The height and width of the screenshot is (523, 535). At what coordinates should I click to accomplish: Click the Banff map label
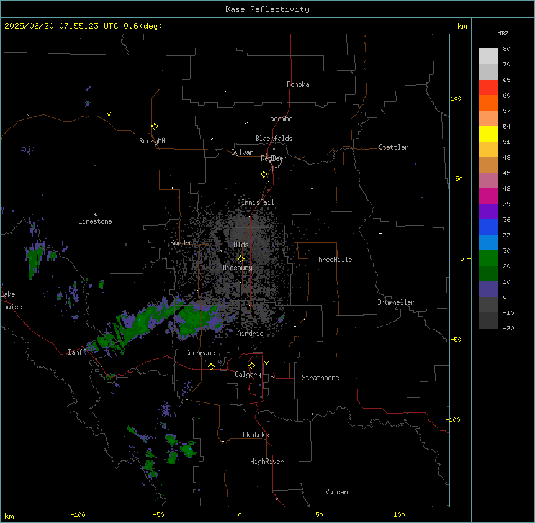tap(77, 352)
